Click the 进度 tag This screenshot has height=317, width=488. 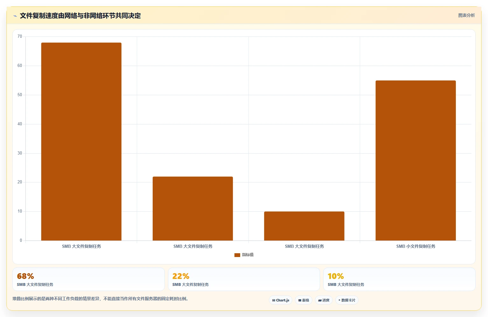324,300
